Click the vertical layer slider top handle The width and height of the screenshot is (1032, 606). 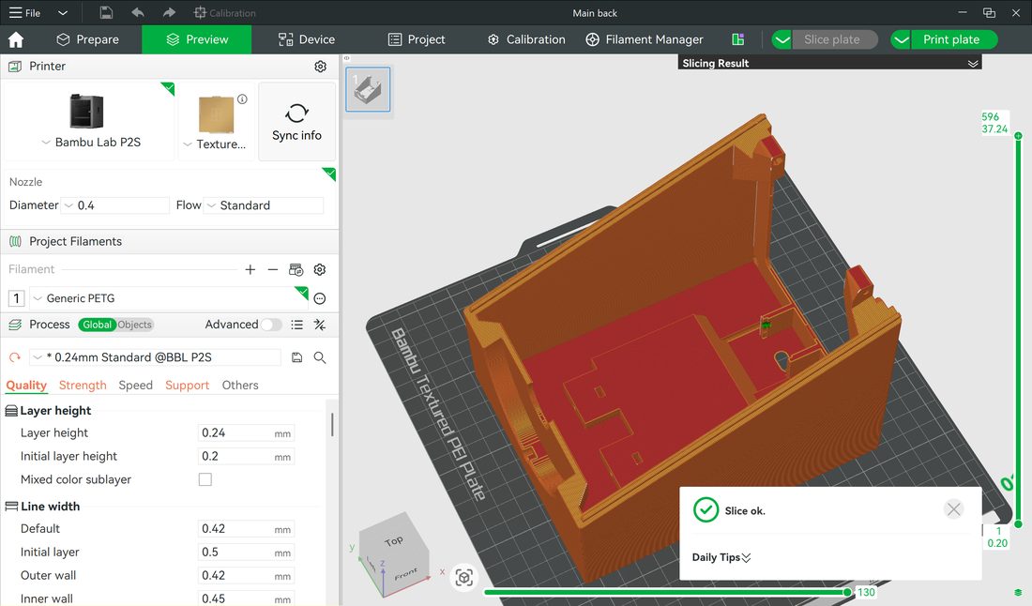click(x=1018, y=135)
